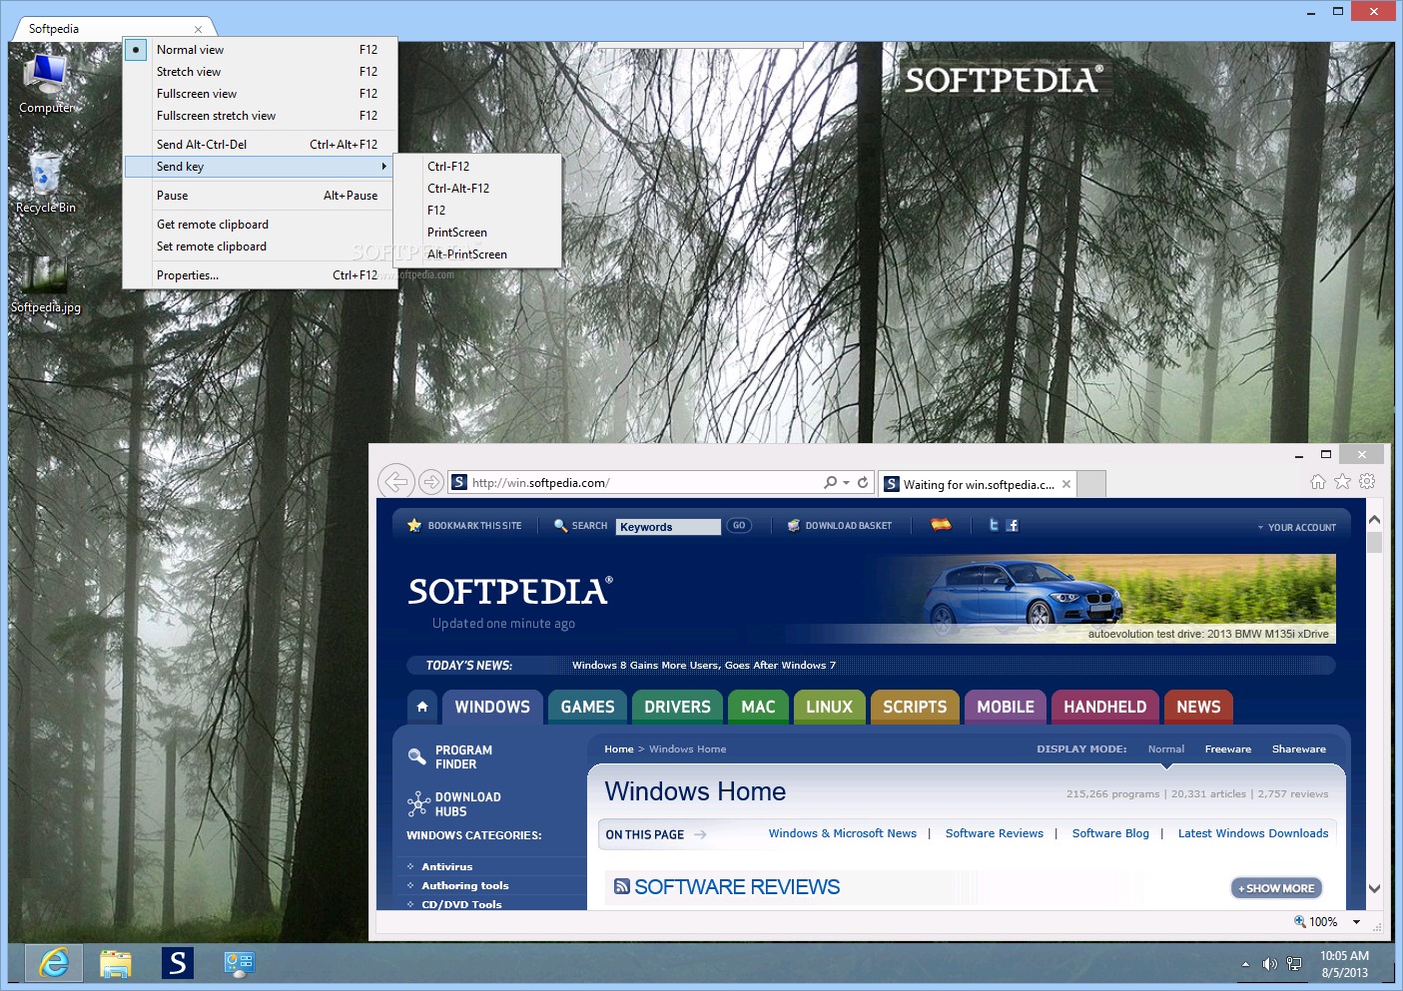Open browser Tools gear icon

coord(1367,481)
